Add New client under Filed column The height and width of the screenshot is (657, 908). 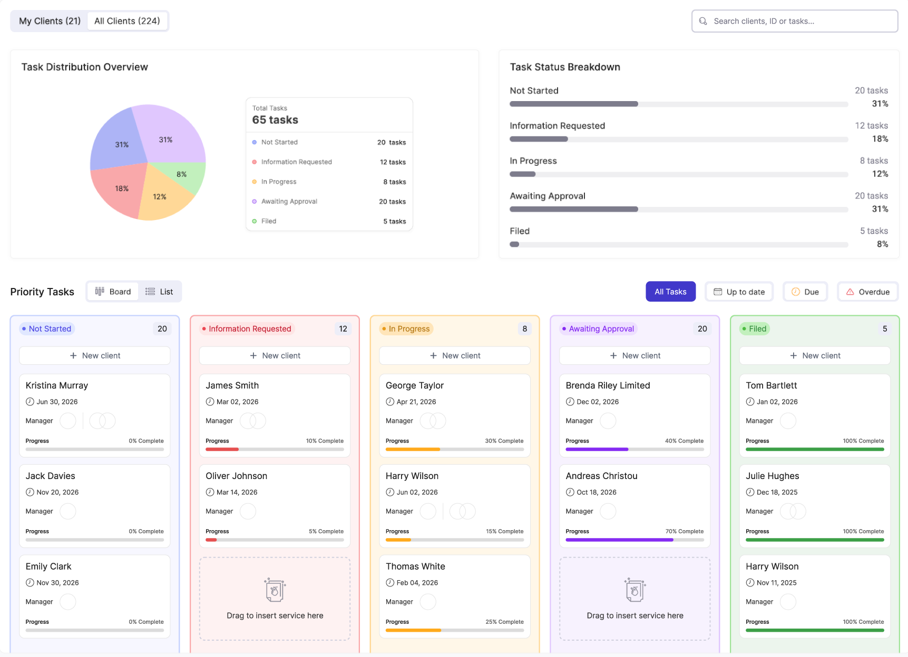click(x=815, y=356)
